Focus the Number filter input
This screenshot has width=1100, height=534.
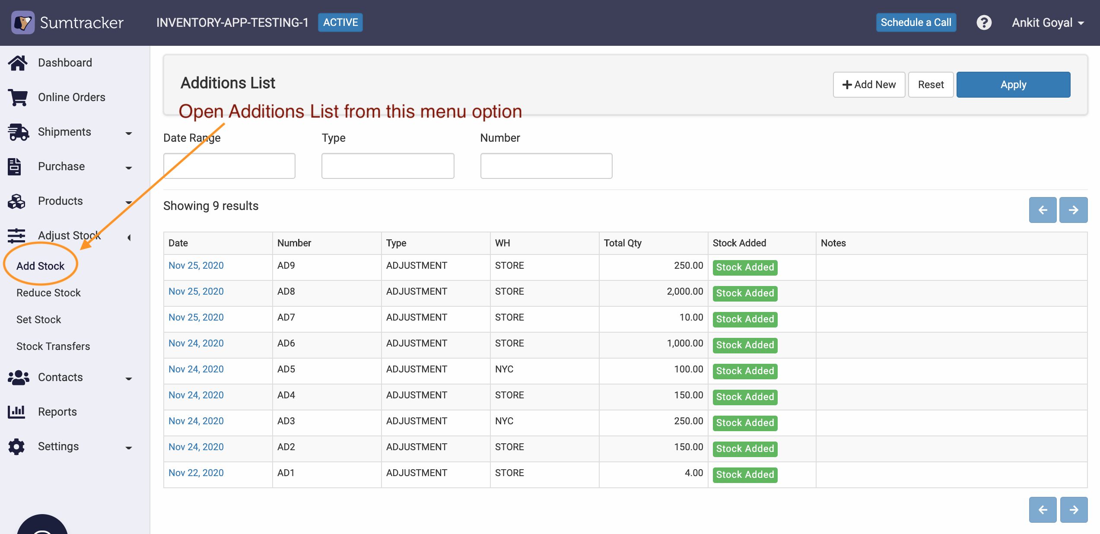pos(546,166)
